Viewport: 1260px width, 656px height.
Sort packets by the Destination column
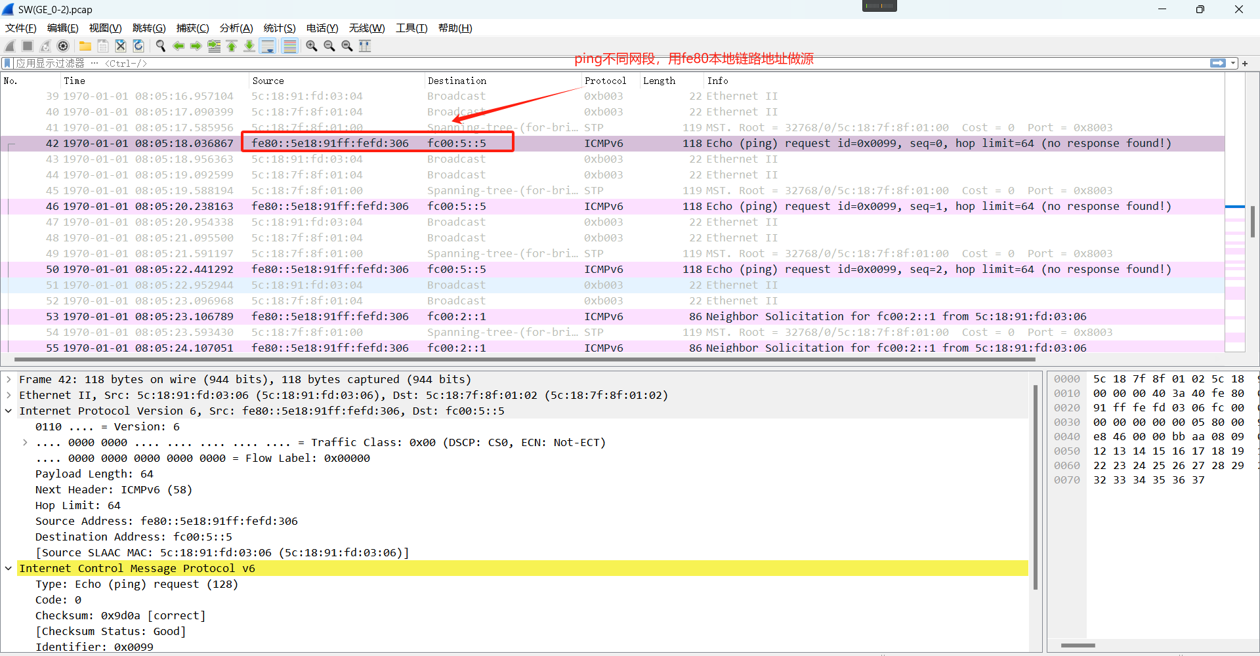click(x=503, y=81)
